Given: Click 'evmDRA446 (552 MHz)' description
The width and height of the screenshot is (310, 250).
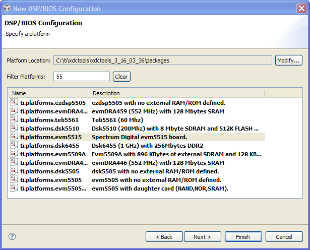Looking at the screenshot, I should tap(158, 163).
